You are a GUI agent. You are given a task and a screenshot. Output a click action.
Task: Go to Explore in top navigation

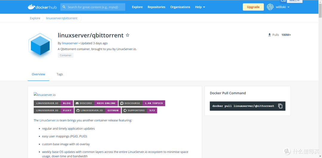point(137,7)
